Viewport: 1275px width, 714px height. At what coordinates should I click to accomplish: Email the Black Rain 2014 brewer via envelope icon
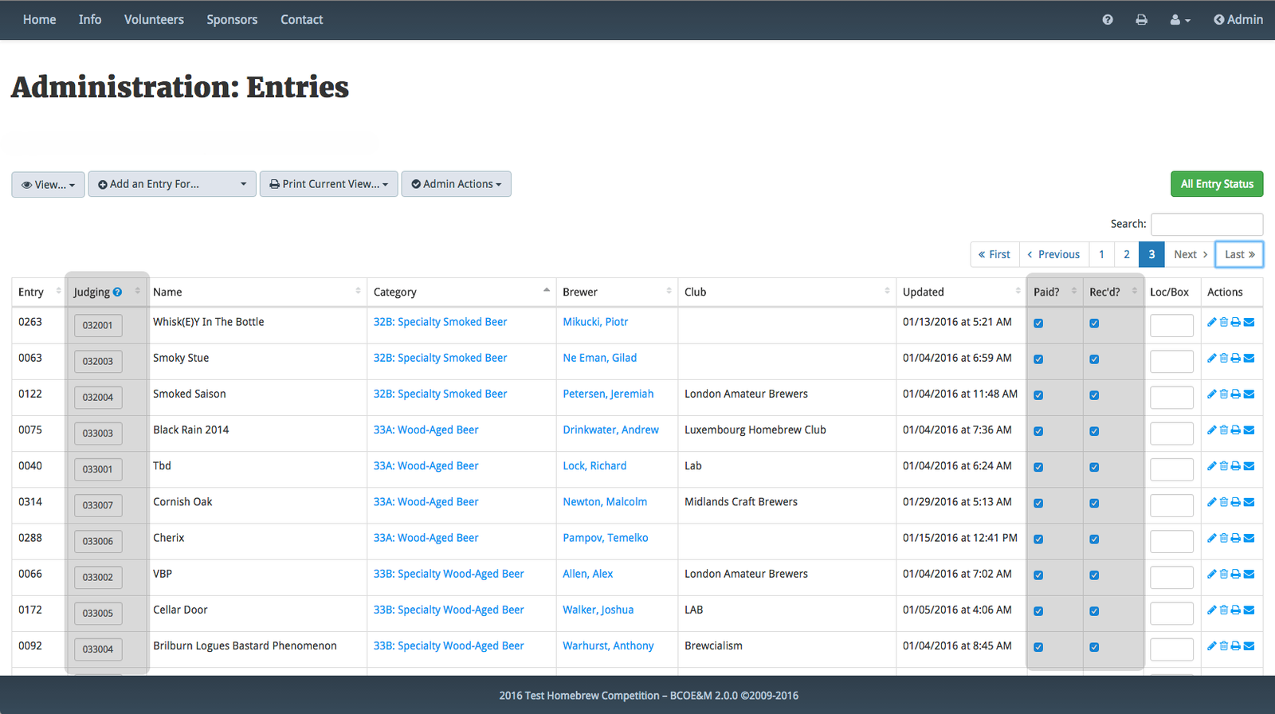pyautogui.click(x=1249, y=430)
